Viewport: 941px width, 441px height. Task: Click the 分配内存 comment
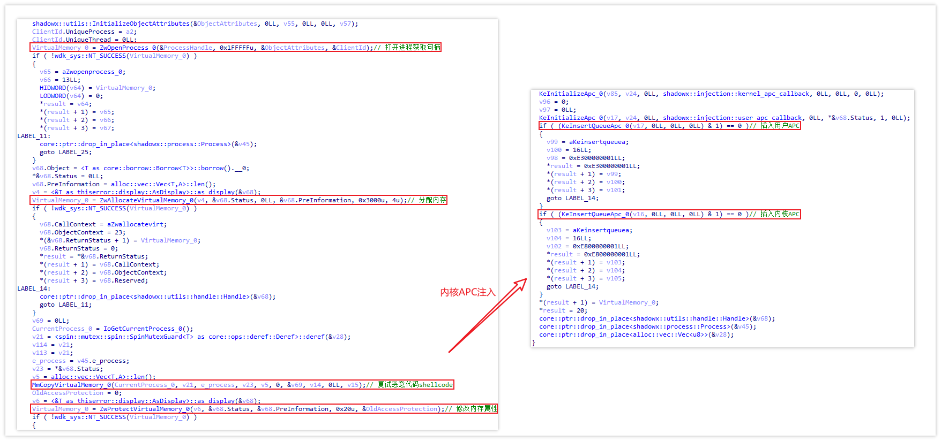(432, 200)
